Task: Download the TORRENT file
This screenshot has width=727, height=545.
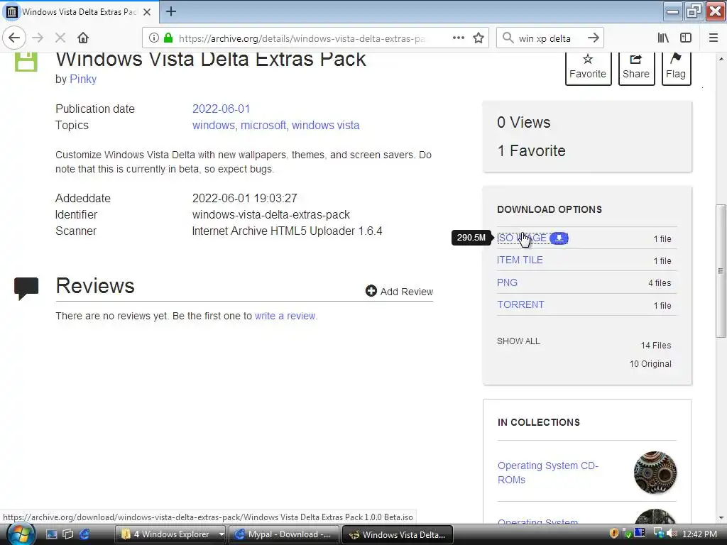Action: point(520,304)
